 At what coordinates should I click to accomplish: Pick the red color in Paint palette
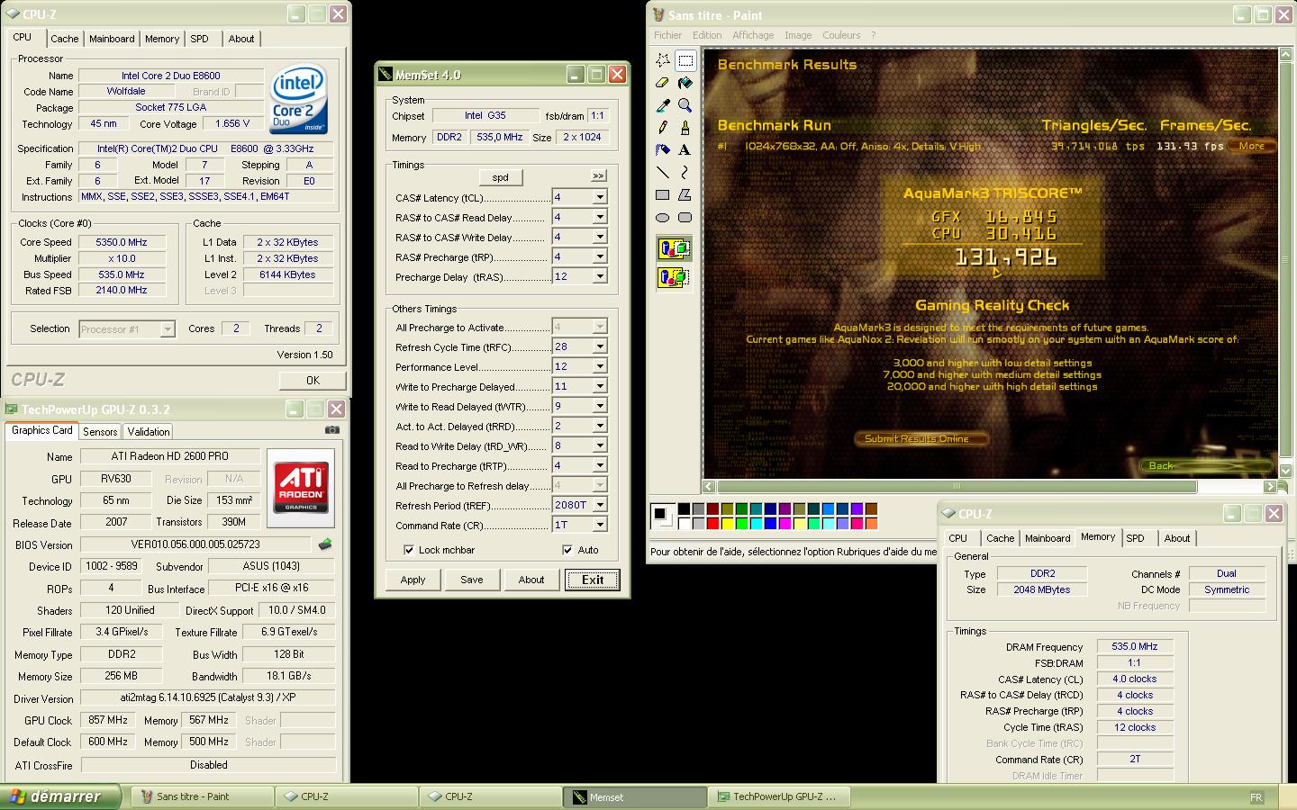pyautogui.click(x=713, y=524)
